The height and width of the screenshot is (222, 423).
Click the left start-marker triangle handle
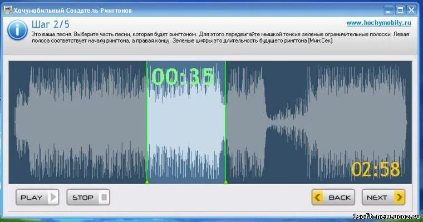pyautogui.click(x=147, y=182)
